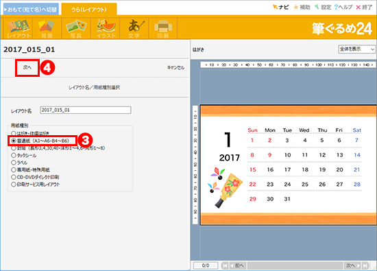The height and width of the screenshot is (271, 377).
Task: Click 終了 to exit the application
Action: 364,8
